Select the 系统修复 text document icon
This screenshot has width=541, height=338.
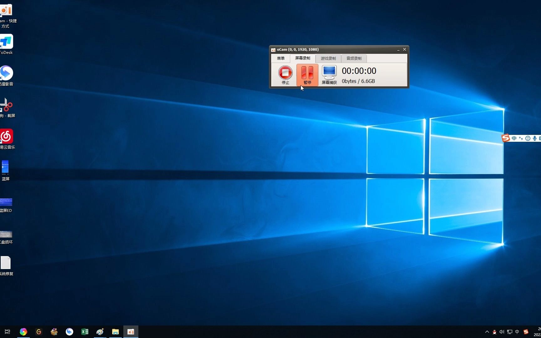tap(6, 266)
